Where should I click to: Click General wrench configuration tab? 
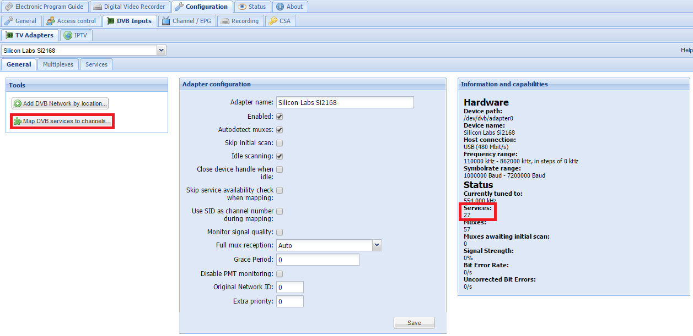[9, 21]
